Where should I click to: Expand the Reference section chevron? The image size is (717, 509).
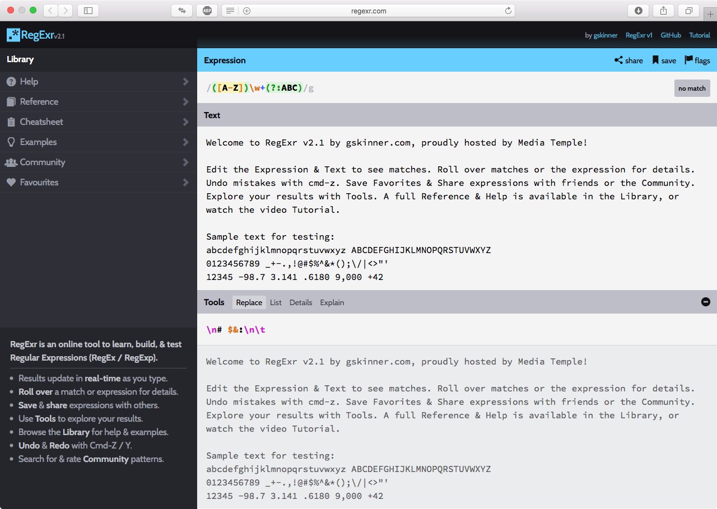pyautogui.click(x=185, y=102)
